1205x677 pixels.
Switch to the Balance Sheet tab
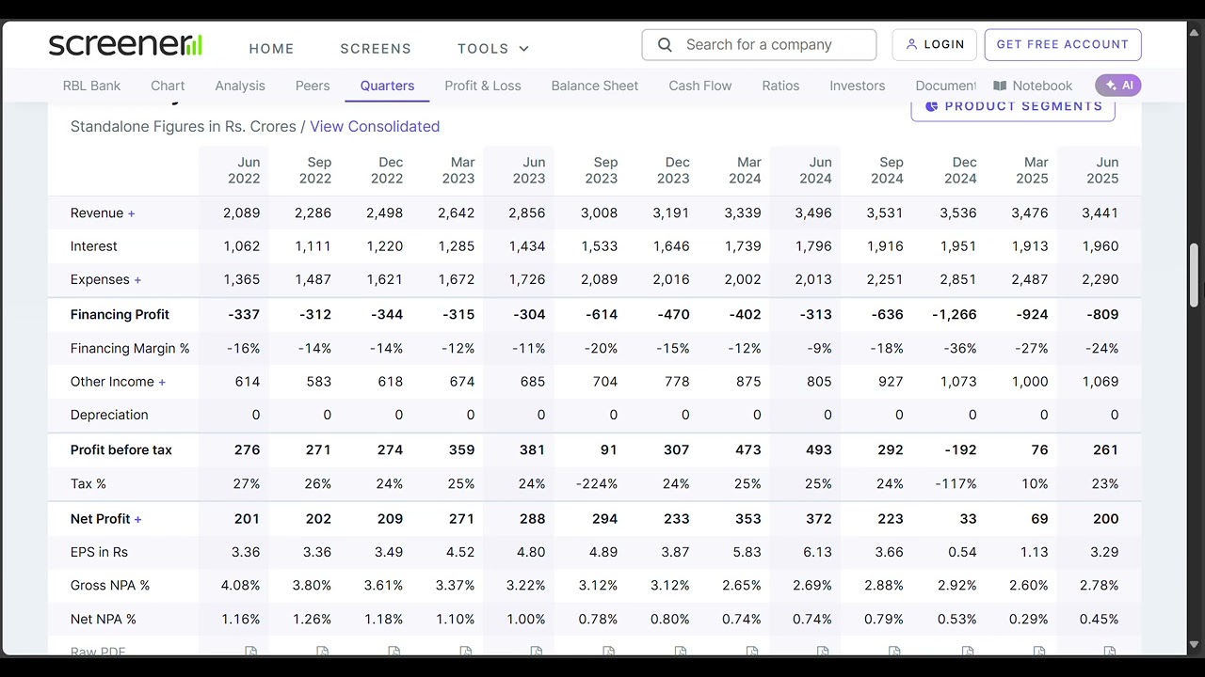595,86
